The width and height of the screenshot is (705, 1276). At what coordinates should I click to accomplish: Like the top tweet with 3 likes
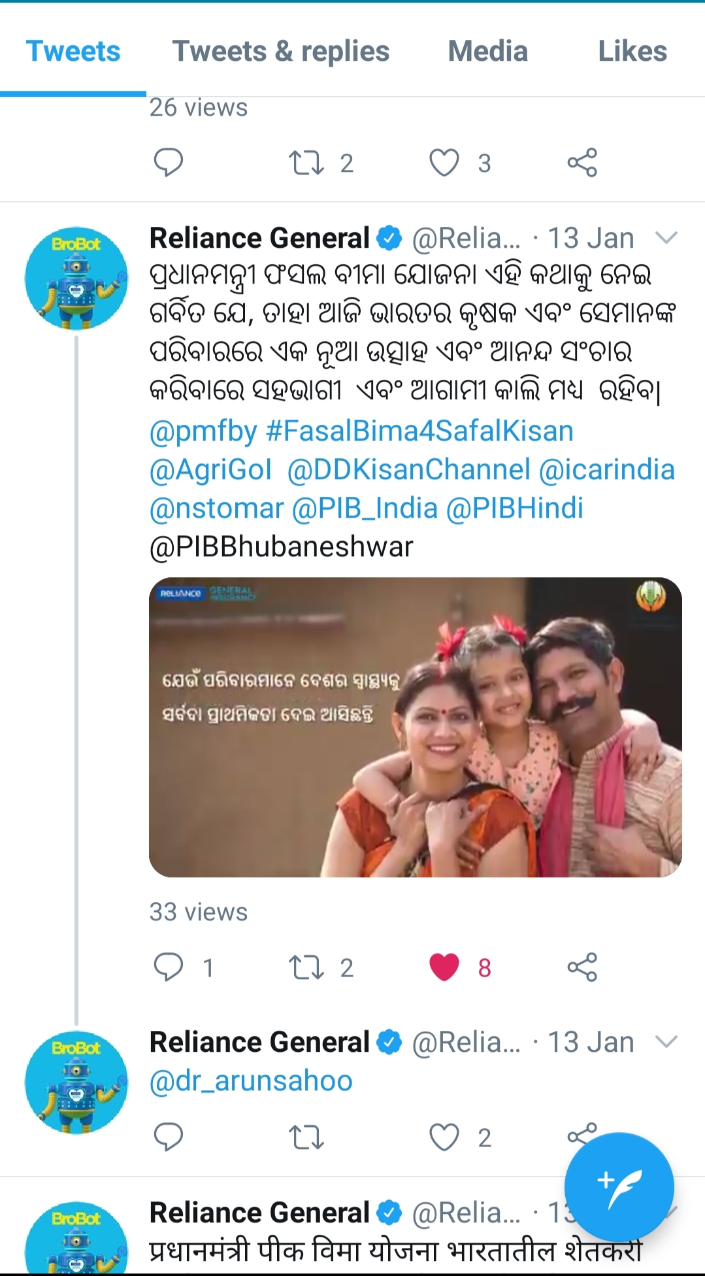tap(444, 163)
